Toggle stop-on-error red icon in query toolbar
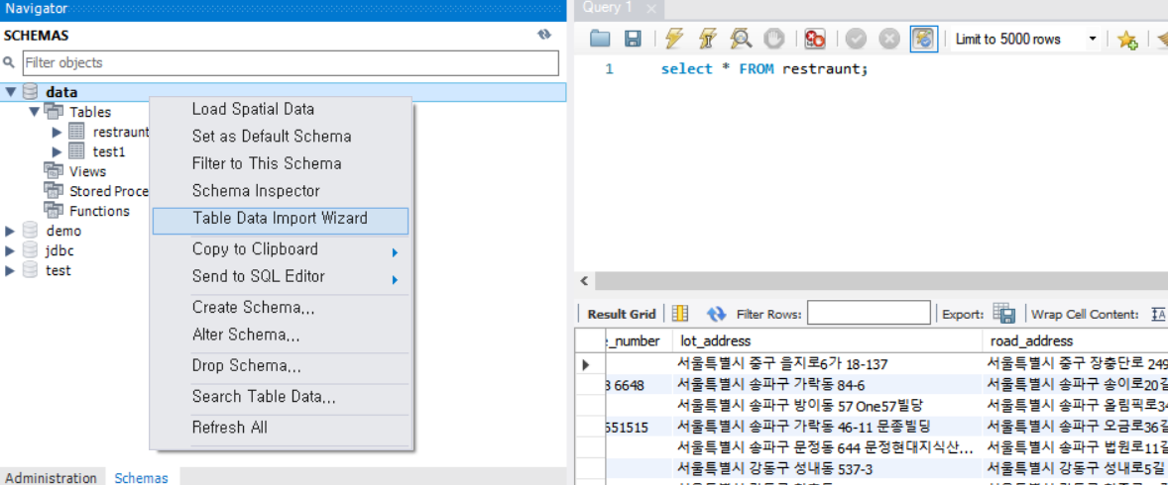The width and height of the screenshot is (1168, 485). (815, 39)
